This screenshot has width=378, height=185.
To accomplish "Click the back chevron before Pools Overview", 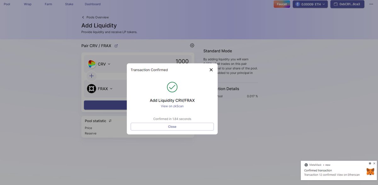I will 83,17.
